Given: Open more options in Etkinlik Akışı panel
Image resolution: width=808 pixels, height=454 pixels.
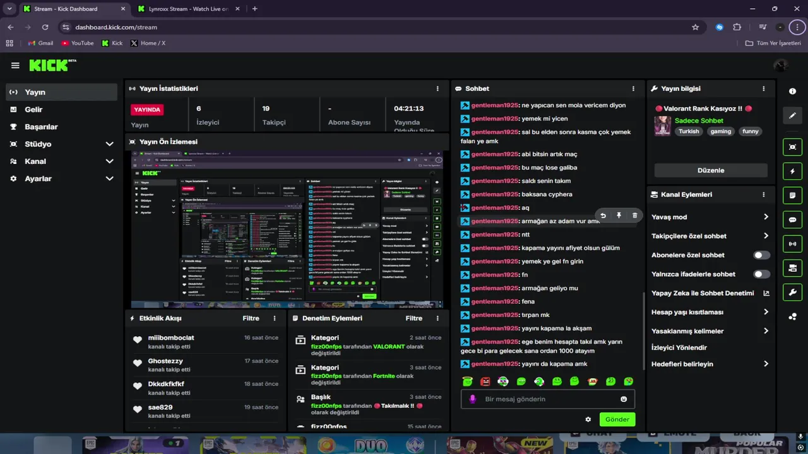Looking at the screenshot, I should point(274,318).
